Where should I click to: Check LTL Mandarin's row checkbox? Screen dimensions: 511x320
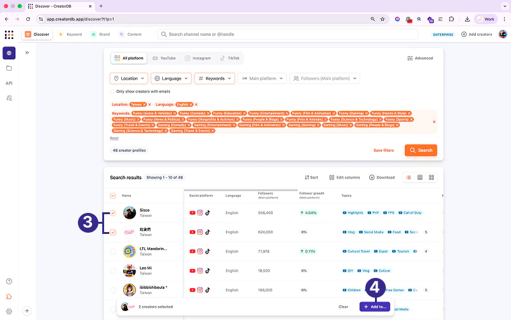click(x=113, y=251)
